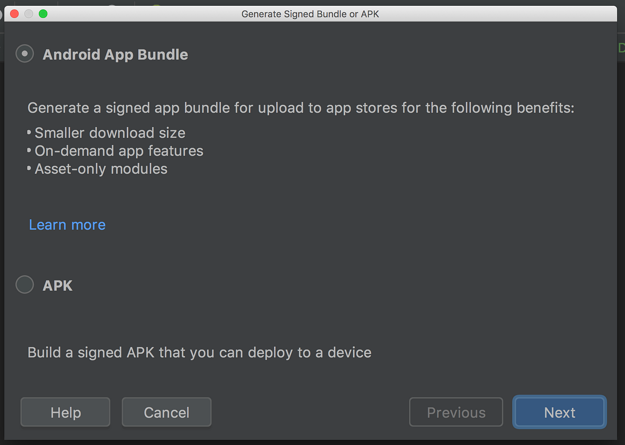The image size is (625, 445).
Task: Click the Previous button
Action: pos(456,412)
